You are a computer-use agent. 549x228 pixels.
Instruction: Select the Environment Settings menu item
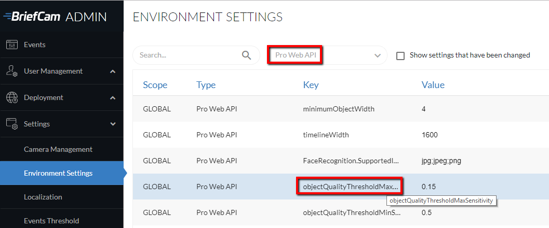(58, 173)
